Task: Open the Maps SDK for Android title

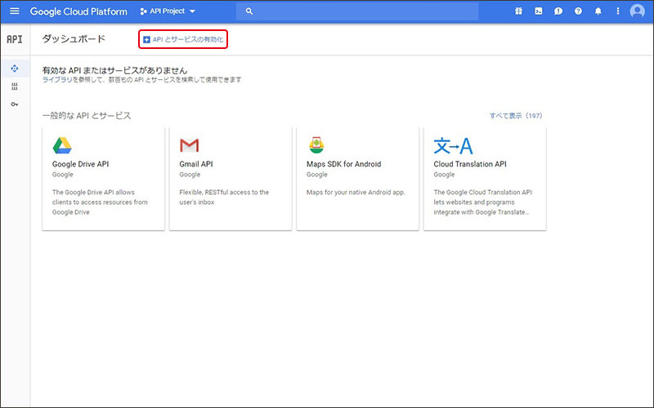Action: coord(343,164)
